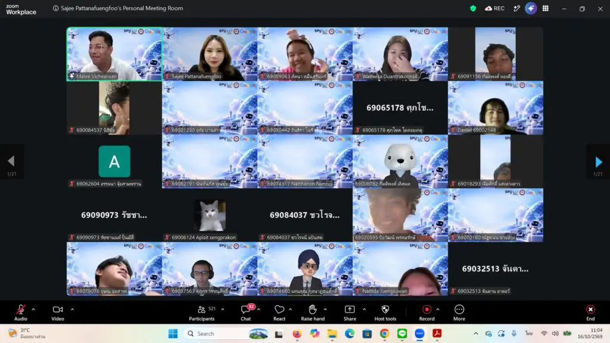The width and height of the screenshot is (610, 343).
Task: Open Microsoft Edge from the taskbar
Action: coord(349,333)
